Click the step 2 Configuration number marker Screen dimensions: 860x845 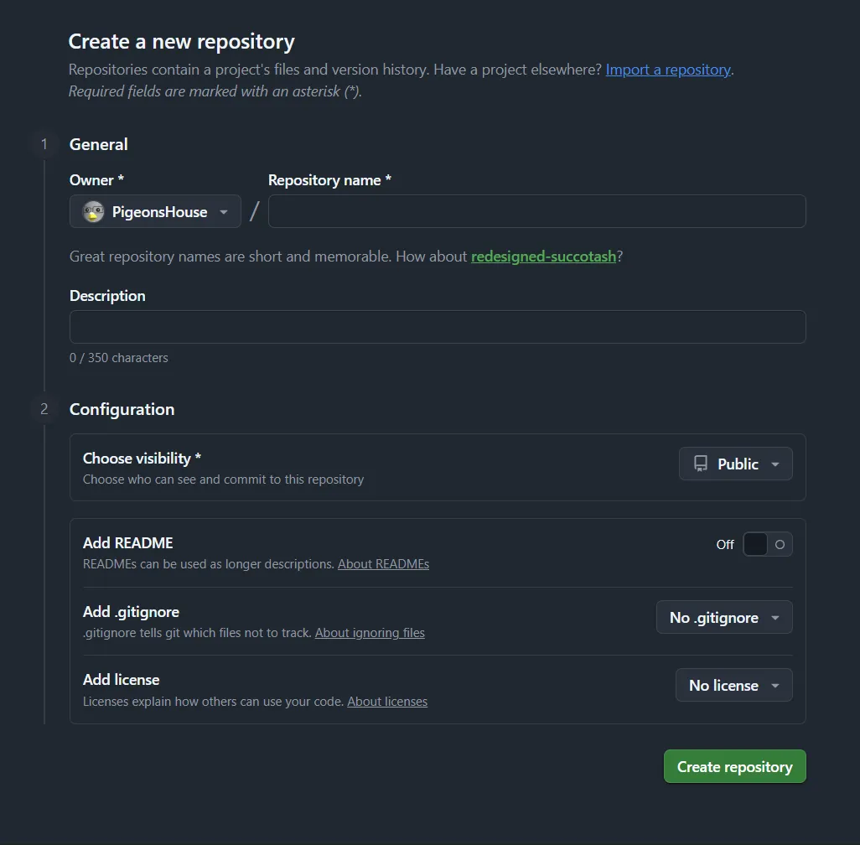tap(44, 409)
